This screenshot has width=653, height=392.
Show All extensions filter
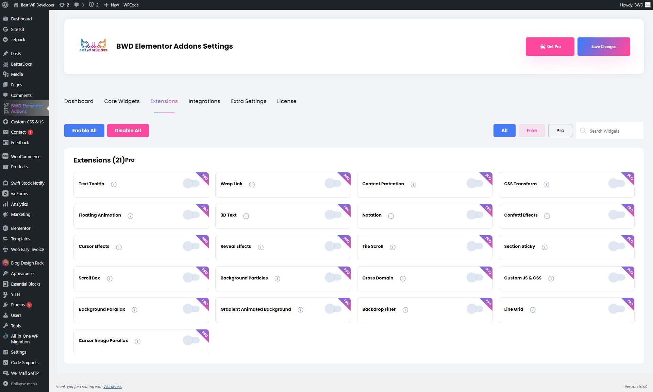coord(504,131)
